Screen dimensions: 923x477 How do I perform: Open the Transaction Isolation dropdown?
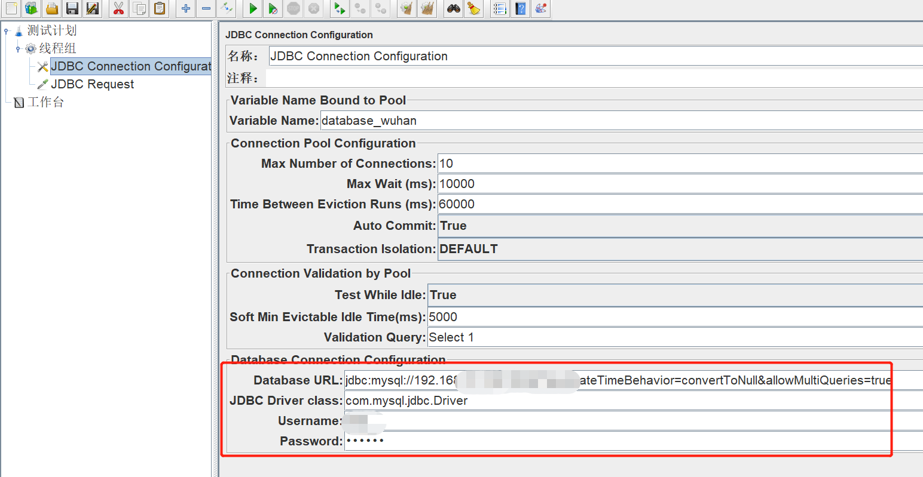(680, 249)
